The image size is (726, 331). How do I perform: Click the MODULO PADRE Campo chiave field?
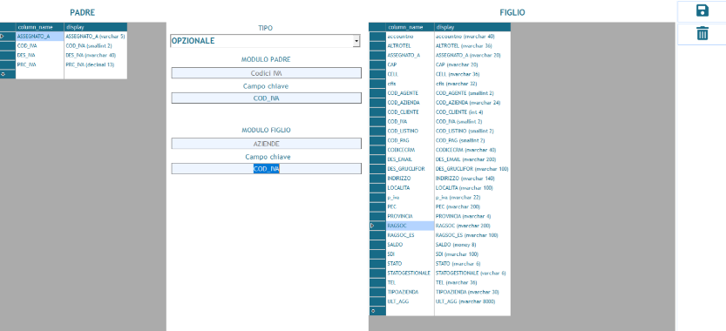pos(266,98)
